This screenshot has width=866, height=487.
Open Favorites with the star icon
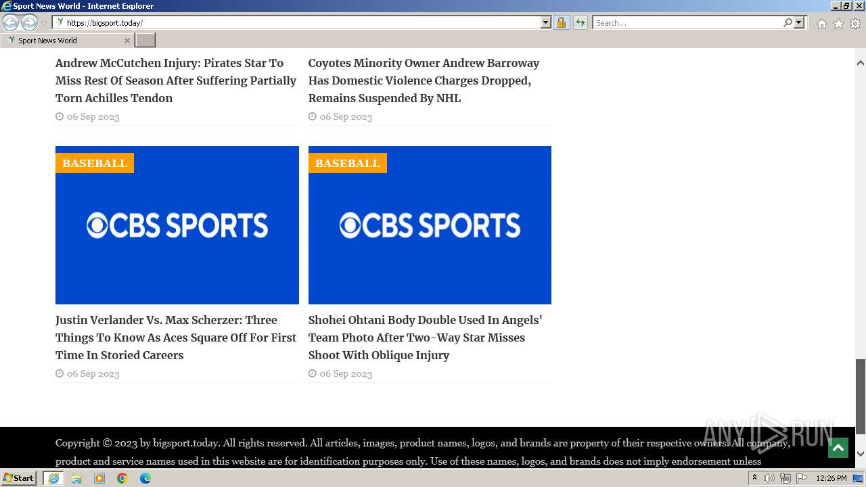click(838, 24)
